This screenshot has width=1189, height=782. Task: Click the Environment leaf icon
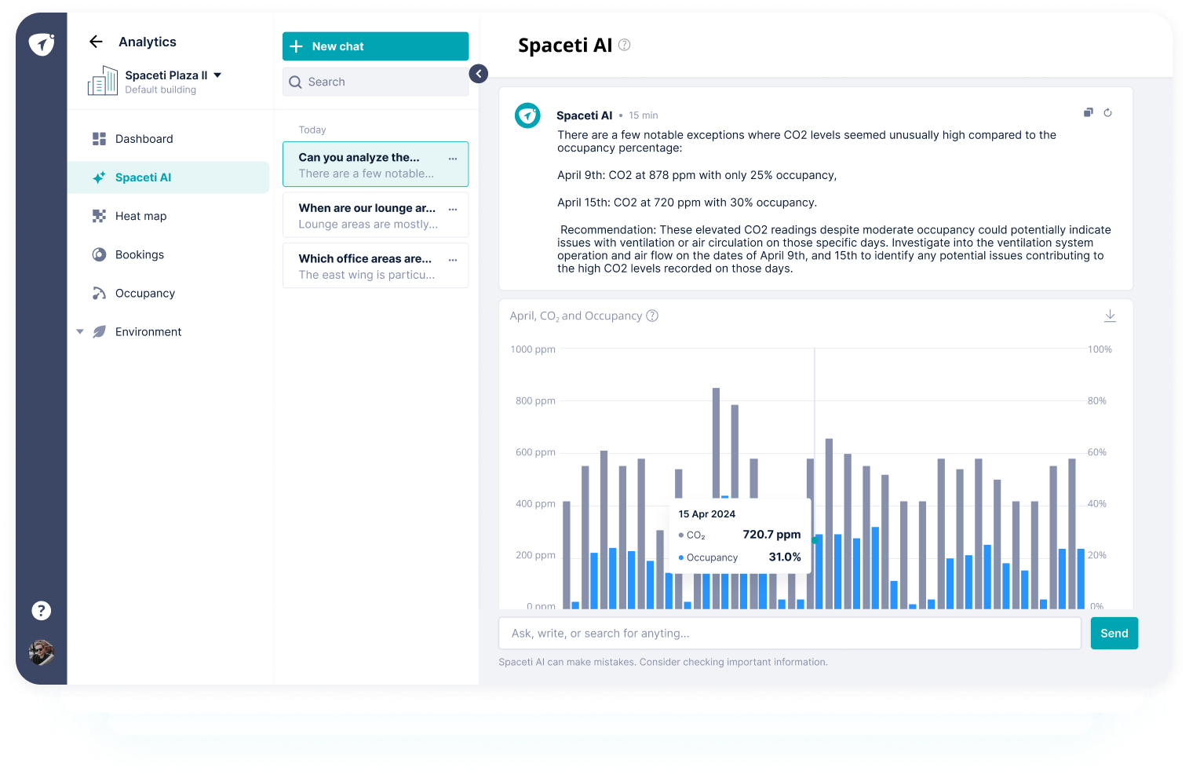click(99, 331)
